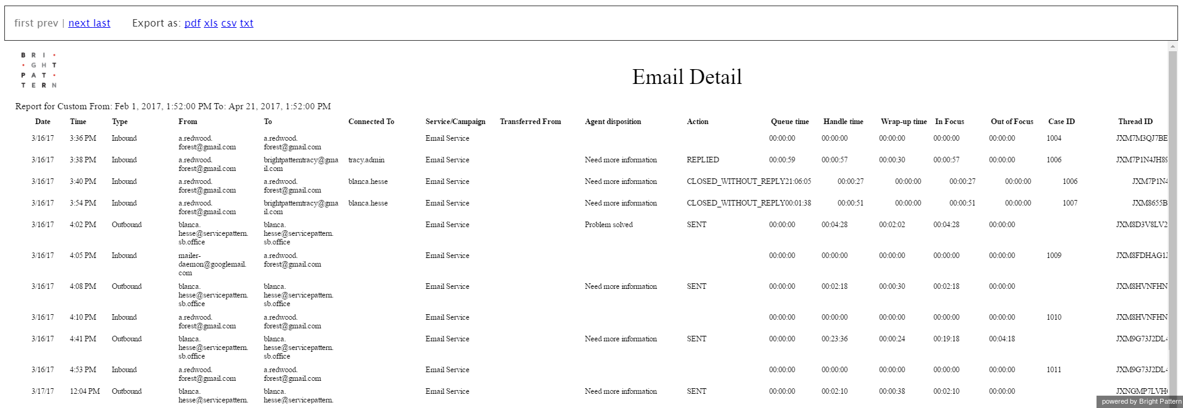
Task: Click the 'Time' column header
Action: 78,122
